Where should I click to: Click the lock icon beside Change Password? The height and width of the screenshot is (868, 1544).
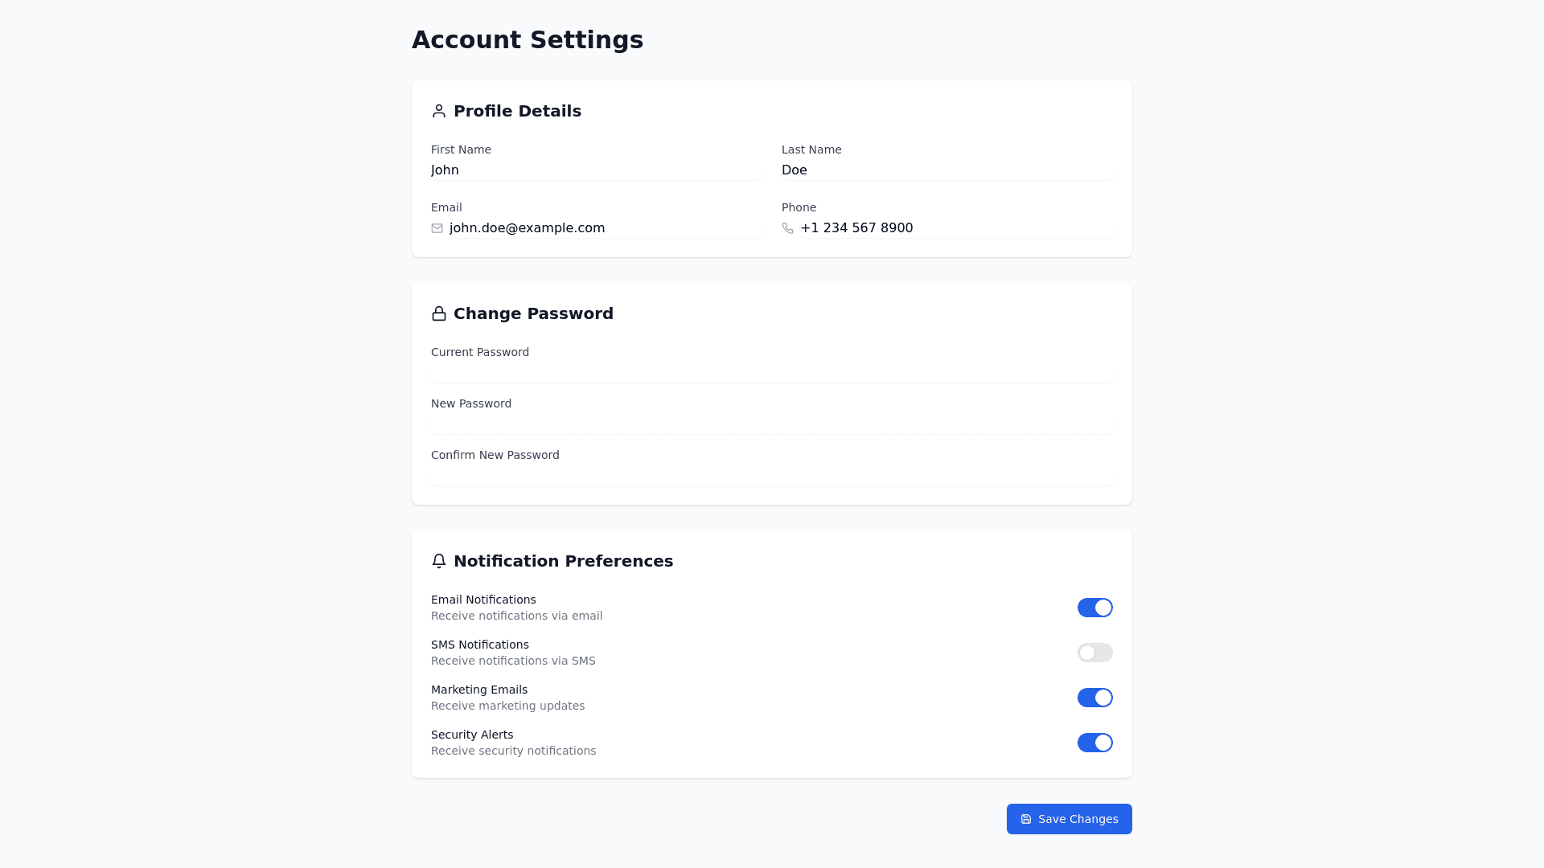point(438,313)
